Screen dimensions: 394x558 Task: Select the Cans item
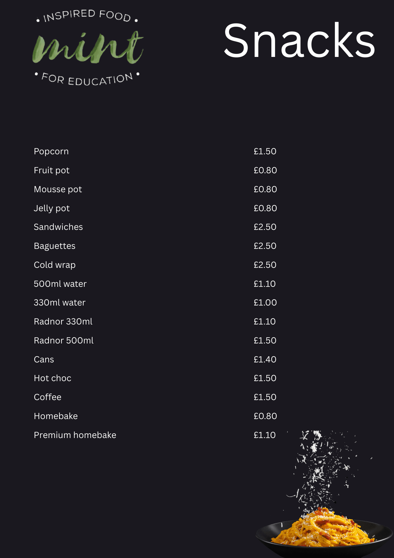[44, 359]
